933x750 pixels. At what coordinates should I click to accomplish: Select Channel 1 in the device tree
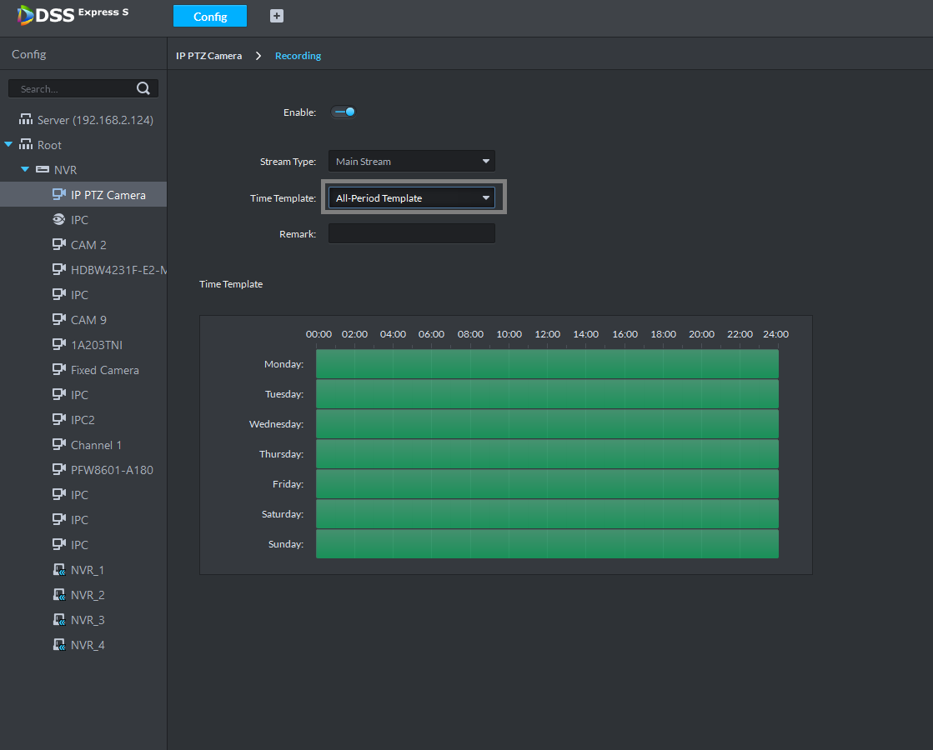point(96,445)
